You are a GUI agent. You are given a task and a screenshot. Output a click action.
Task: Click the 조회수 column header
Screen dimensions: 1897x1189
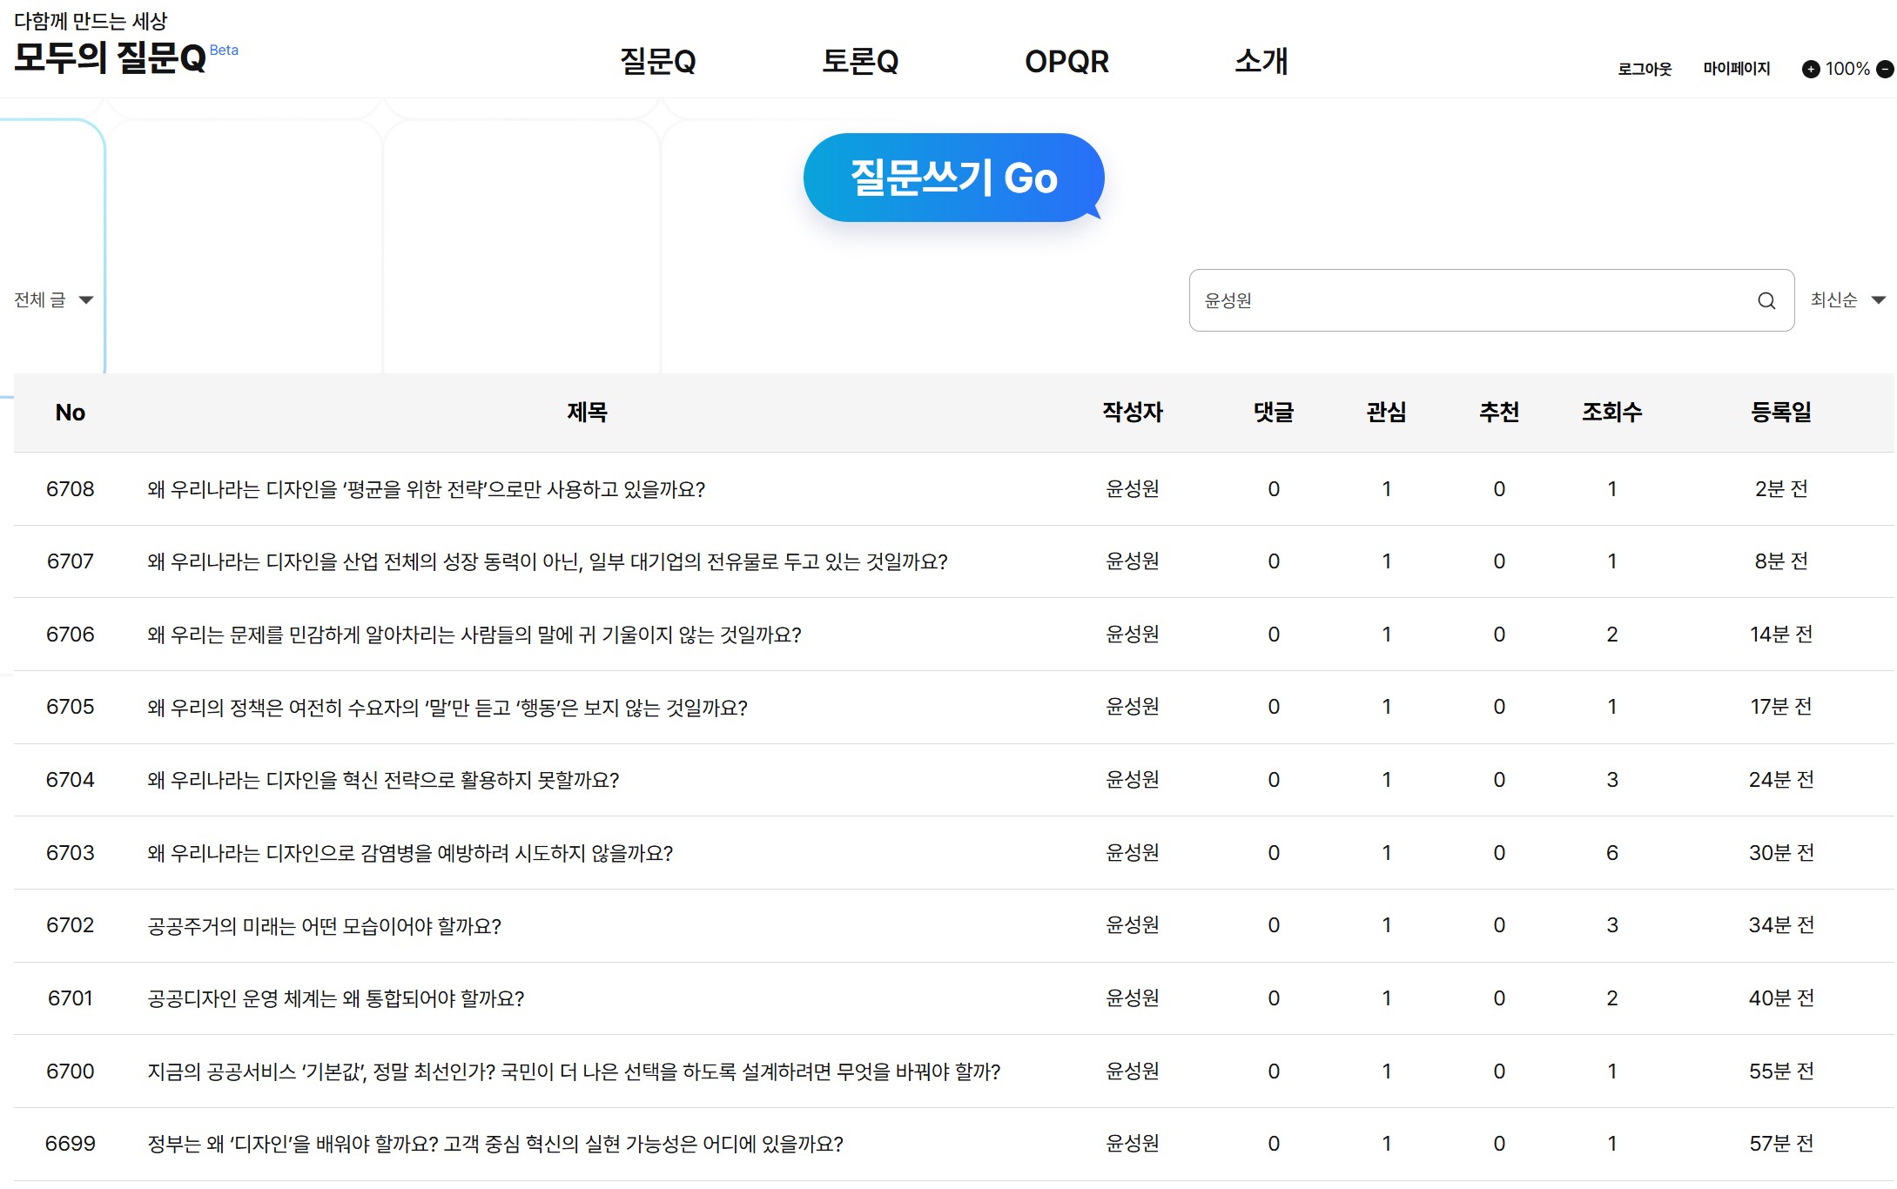1611,412
